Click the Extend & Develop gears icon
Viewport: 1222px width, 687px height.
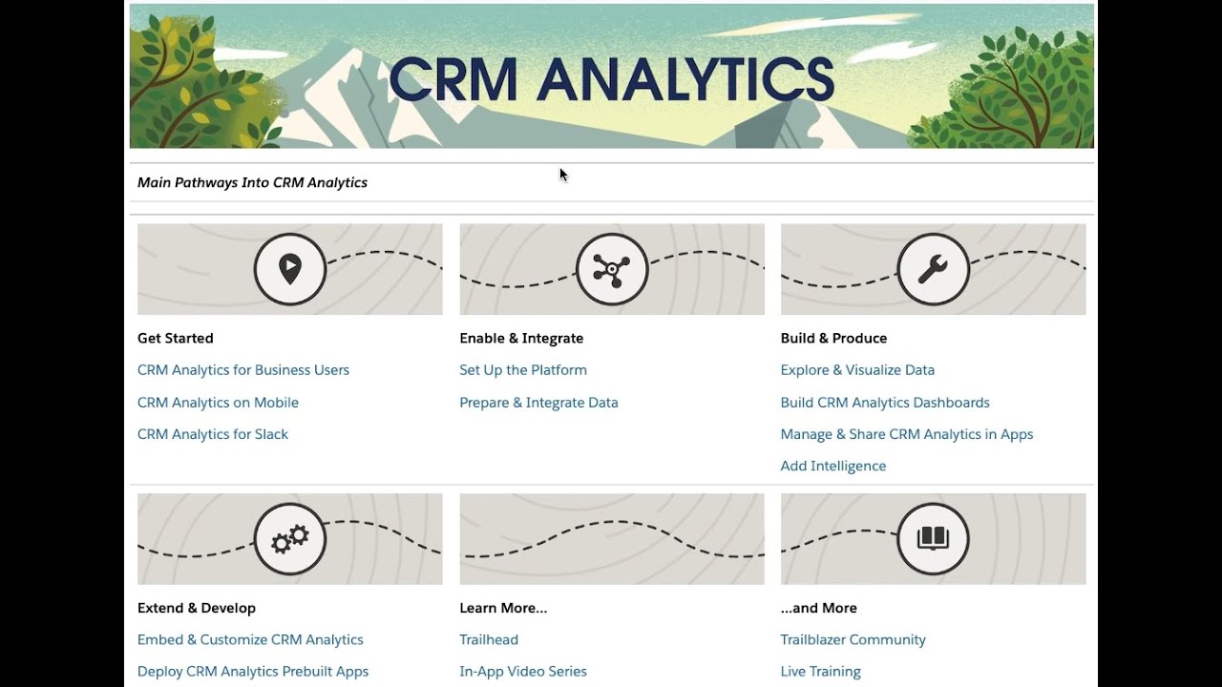[x=290, y=539]
